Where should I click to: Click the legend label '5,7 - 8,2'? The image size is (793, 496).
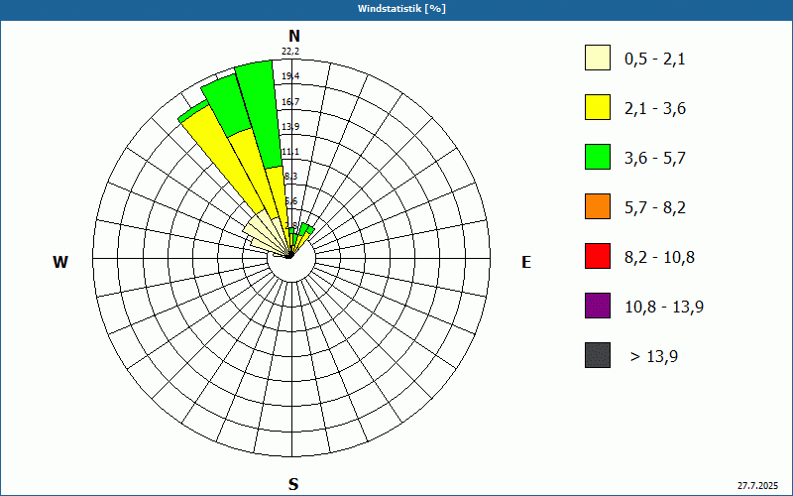click(655, 208)
